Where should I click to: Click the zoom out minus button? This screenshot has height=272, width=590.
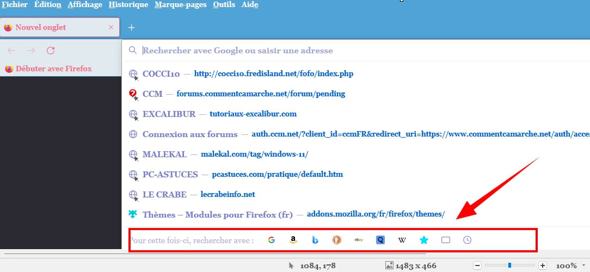[x=477, y=265]
